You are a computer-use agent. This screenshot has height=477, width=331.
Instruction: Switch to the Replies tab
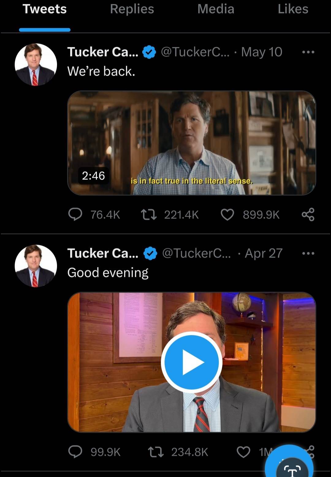coord(132,9)
